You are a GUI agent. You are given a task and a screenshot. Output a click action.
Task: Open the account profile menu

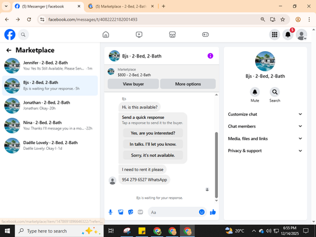[x=301, y=35]
